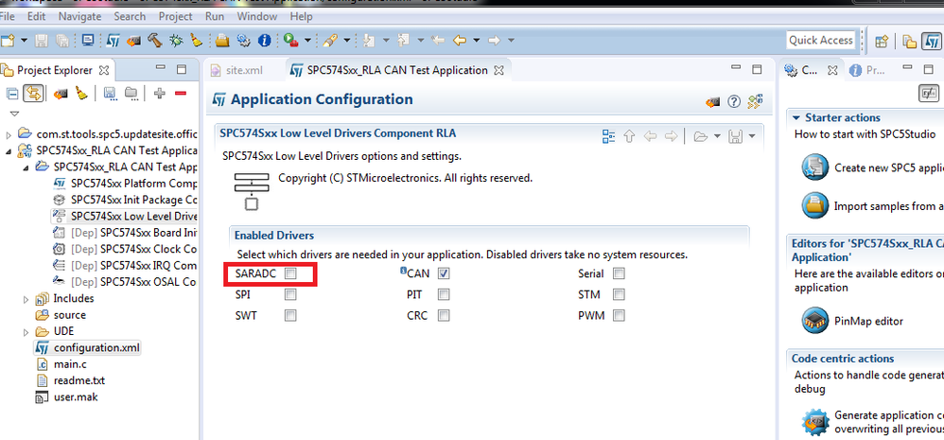Click the broom clean icon in main toolbar
The height and width of the screenshot is (440, 944).
(x=196, y=41)
